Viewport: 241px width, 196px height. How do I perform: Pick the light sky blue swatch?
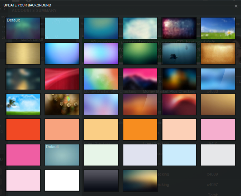pyautogui.click(x=179, y=155)
